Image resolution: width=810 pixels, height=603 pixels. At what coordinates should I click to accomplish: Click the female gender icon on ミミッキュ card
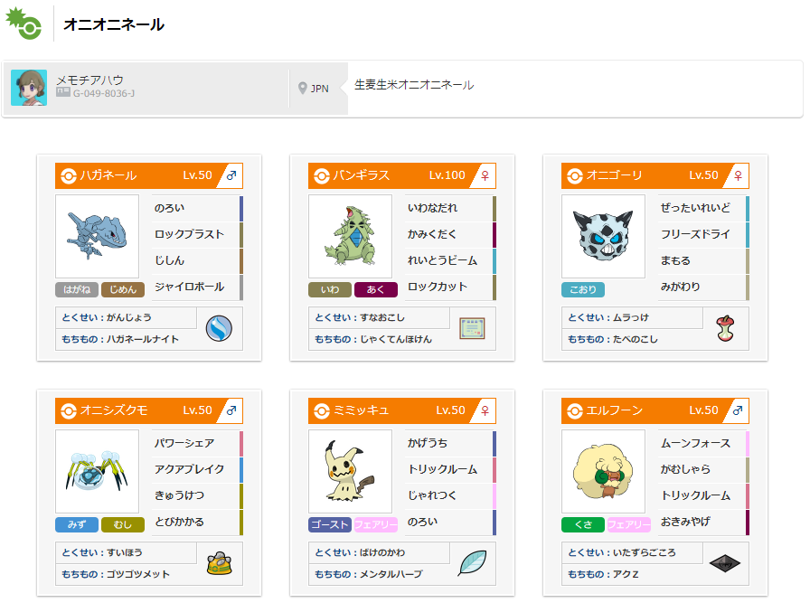click(485, 410)
